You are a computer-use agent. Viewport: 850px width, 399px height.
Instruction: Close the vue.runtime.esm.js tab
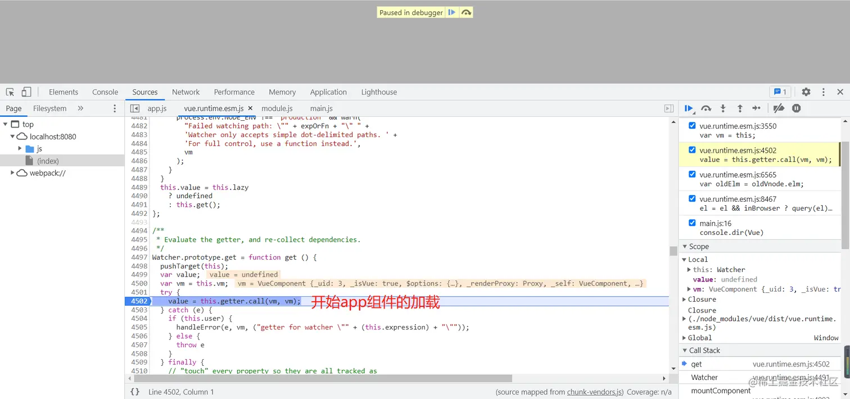(250, 108)
